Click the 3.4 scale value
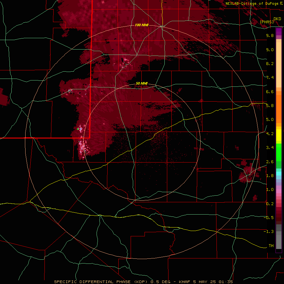This screenshot has width=284, height=284. click(x=270, y=148)
